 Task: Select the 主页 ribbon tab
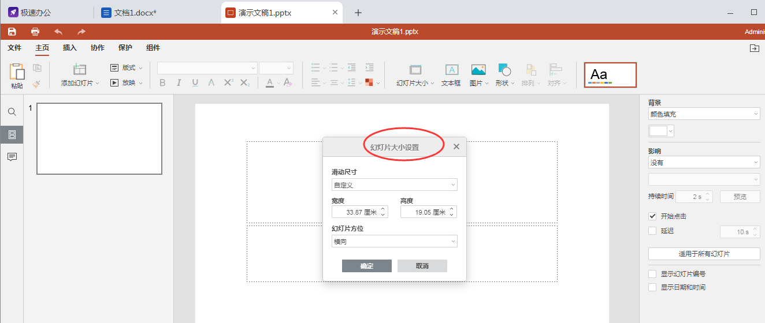(x=42, y=48)
